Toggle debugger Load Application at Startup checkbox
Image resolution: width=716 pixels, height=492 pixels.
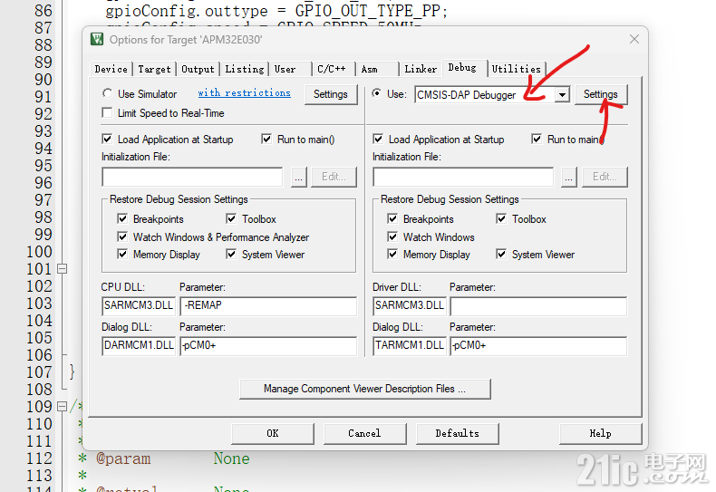coord(378,140)
